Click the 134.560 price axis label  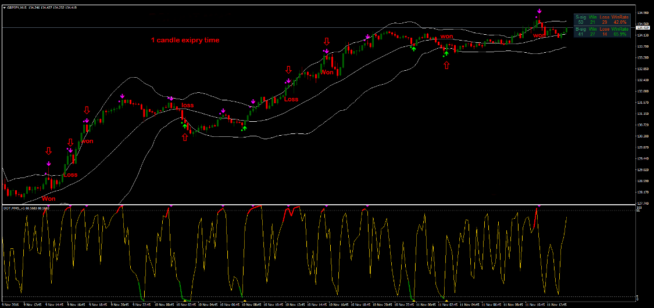tap(643, 24)
